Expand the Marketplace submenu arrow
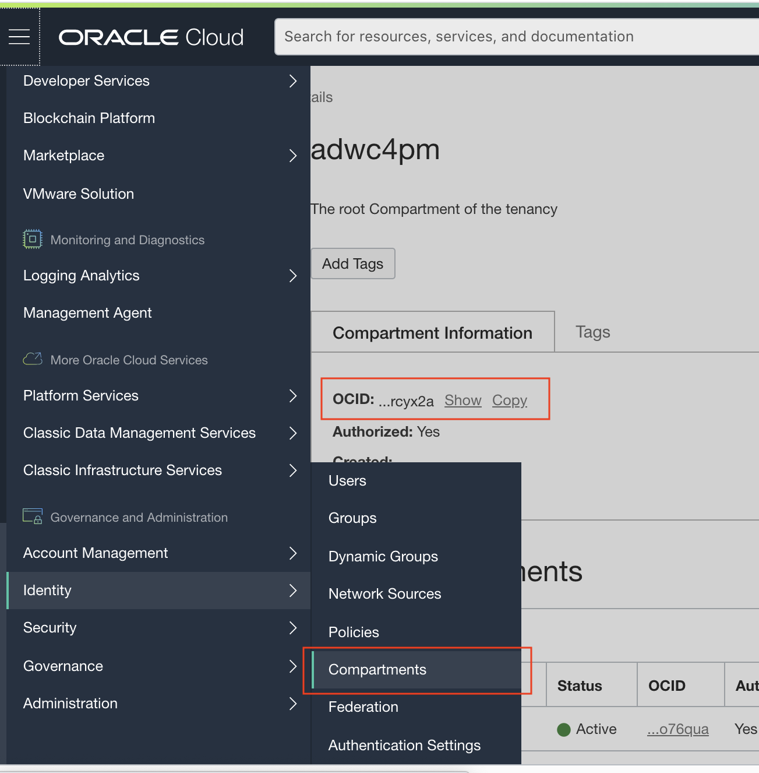The height and width of the screenshot is (773, 759). (x=293, y=156)
